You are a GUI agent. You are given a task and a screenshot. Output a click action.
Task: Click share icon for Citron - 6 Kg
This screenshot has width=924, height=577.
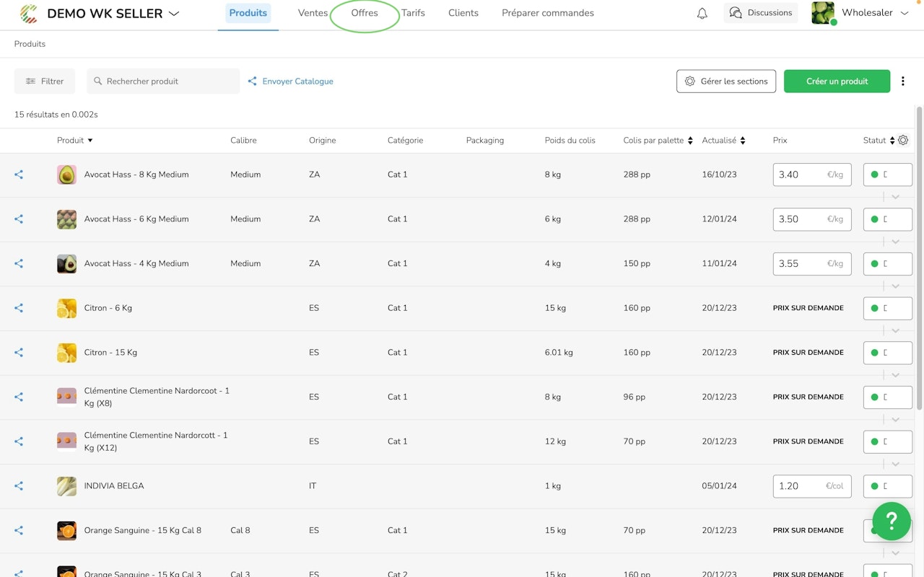[x=19, y=308]
